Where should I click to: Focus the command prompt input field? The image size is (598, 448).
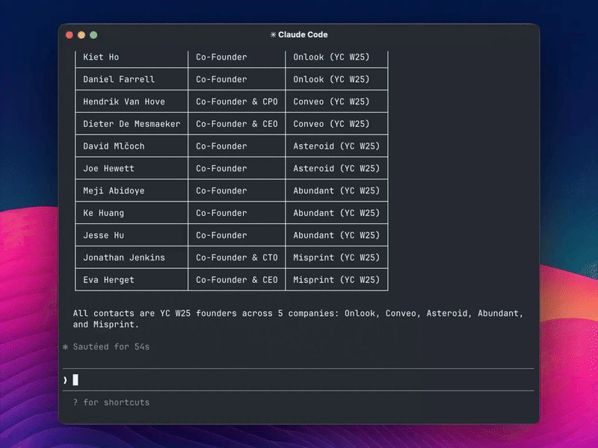[298, 380]
